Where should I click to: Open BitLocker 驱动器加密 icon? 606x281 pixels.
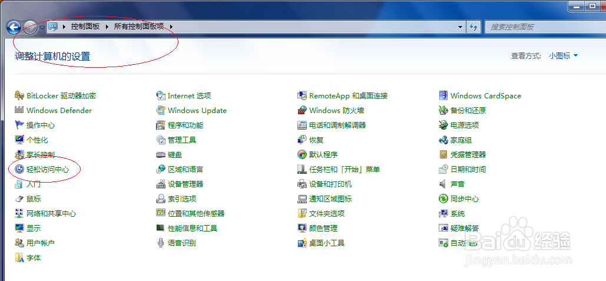pos(19,95)
